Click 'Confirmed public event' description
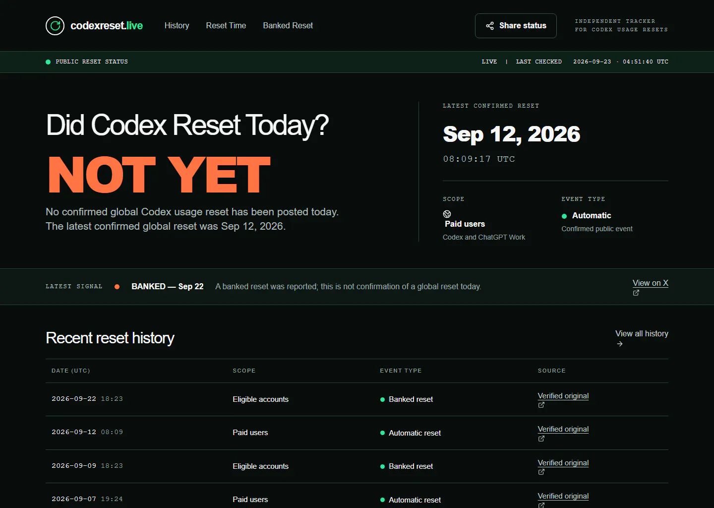Viewport: 714px width, 508px height. click(597, 229)
